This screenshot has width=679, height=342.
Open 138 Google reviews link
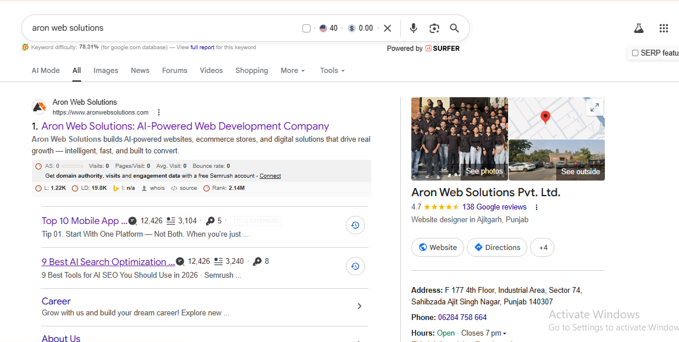[x=494, y=207]
